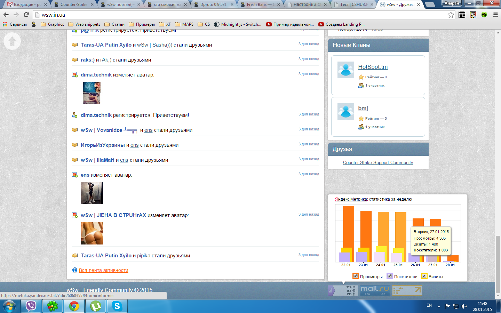Toggle the Визиты chart checkbox

[424, 276]
